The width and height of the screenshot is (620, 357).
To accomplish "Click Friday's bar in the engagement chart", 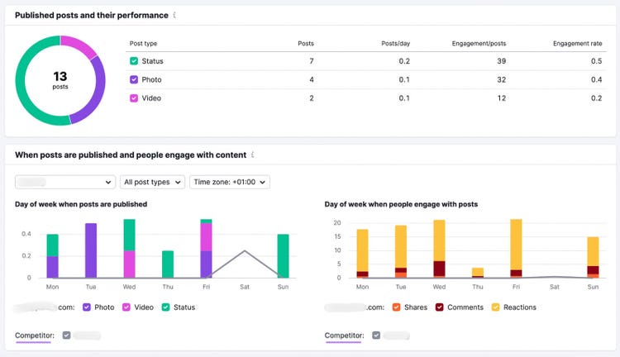I will point(516,248).
